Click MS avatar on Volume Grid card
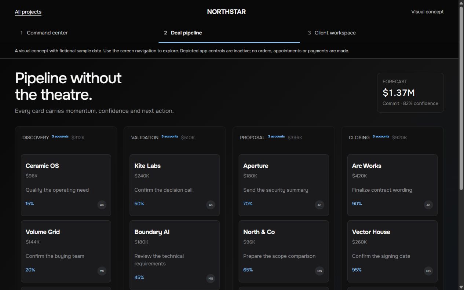Image resolution: width=464 pixels, height=290 pixels. (x=102, y=271)
